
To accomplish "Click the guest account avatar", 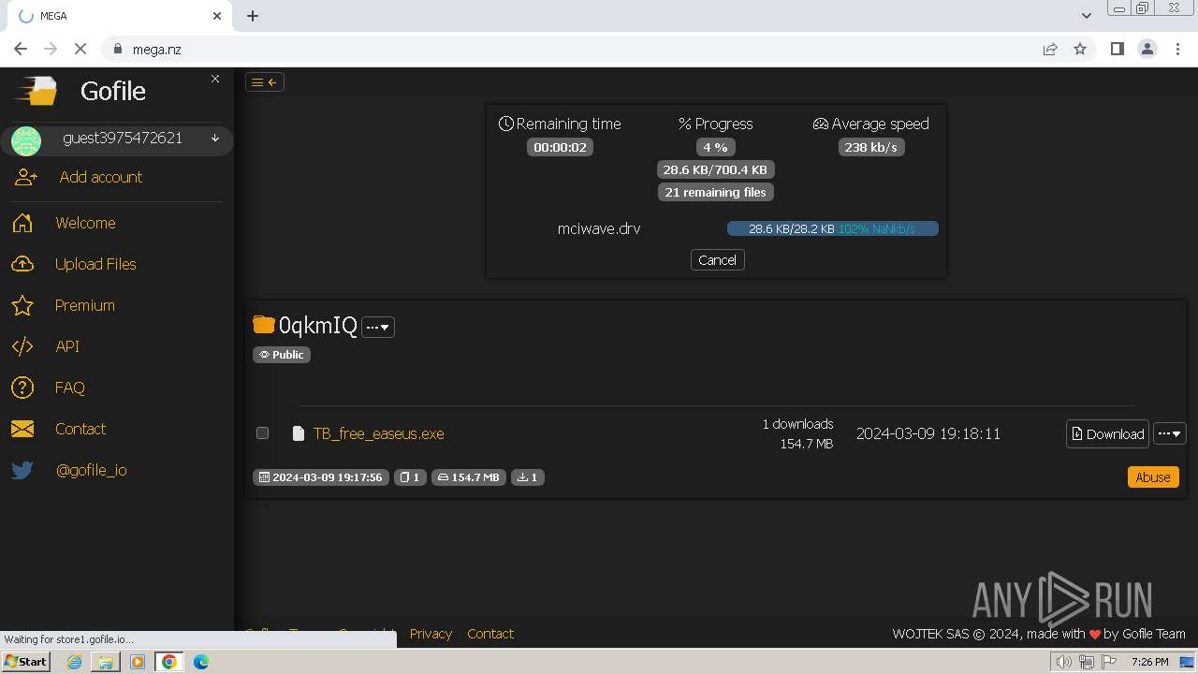I will (x=26, y=141).
